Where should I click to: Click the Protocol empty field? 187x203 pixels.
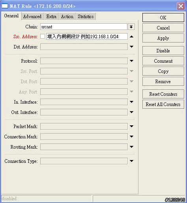click(x=84, y=61)
